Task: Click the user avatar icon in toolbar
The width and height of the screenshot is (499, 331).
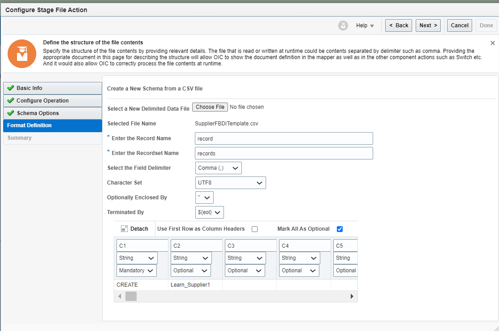Action: (x=343, y=26)
